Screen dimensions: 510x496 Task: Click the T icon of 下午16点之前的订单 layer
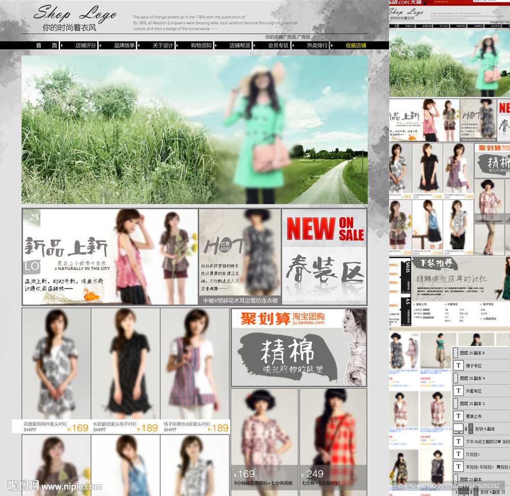(458, 441)
